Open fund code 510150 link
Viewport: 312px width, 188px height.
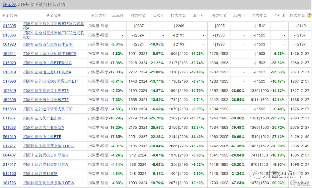click(x=9, y=174)
